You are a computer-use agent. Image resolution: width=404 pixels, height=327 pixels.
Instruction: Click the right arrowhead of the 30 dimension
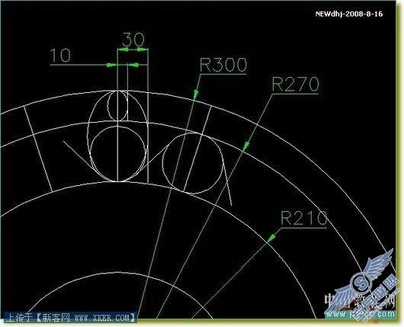pyautogui.click(x=143, y=50)
